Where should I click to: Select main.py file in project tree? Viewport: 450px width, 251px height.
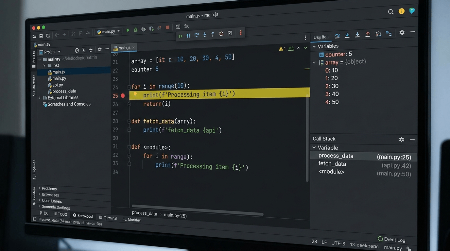pyautogui.click(x=57, y=78)
